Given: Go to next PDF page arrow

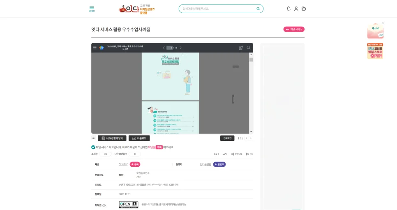Looking at the screenshot, I should click(x=180, y=48).
